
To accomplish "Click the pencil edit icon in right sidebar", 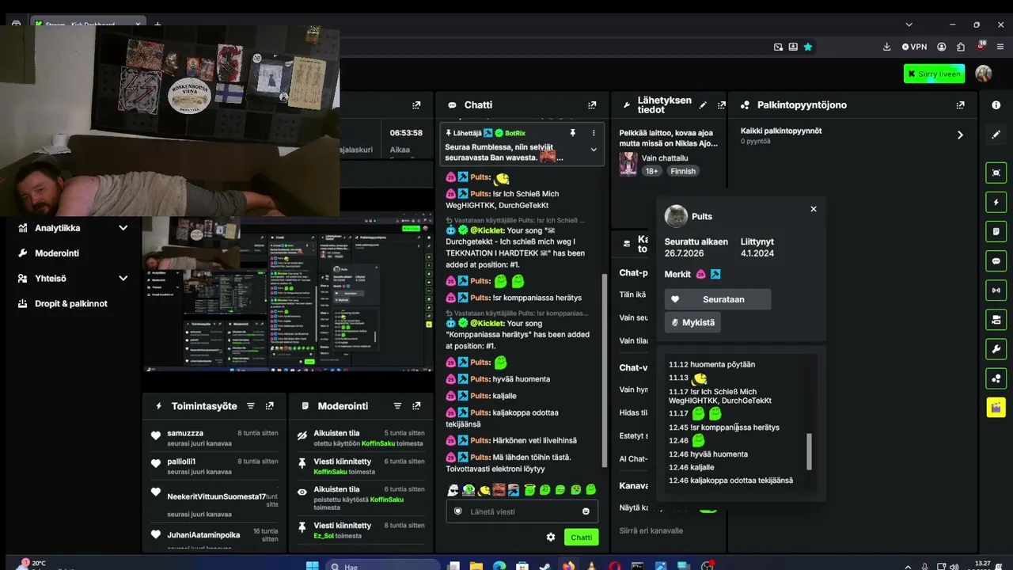I will (996, 135).
